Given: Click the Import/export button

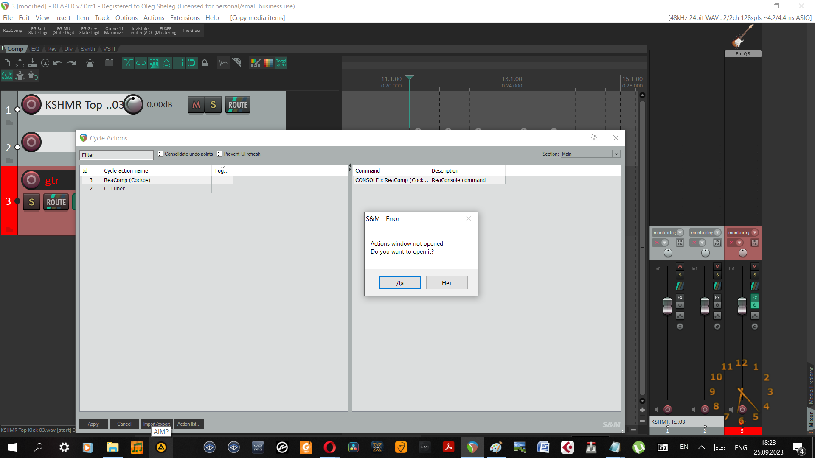Looking at the screenshot, I should [x=157, y=424].
